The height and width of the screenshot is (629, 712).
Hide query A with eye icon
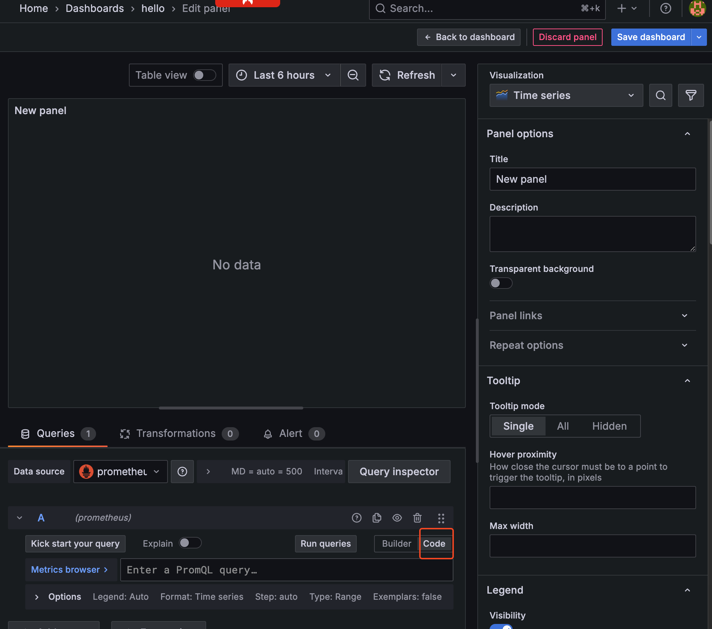[397, 518]
